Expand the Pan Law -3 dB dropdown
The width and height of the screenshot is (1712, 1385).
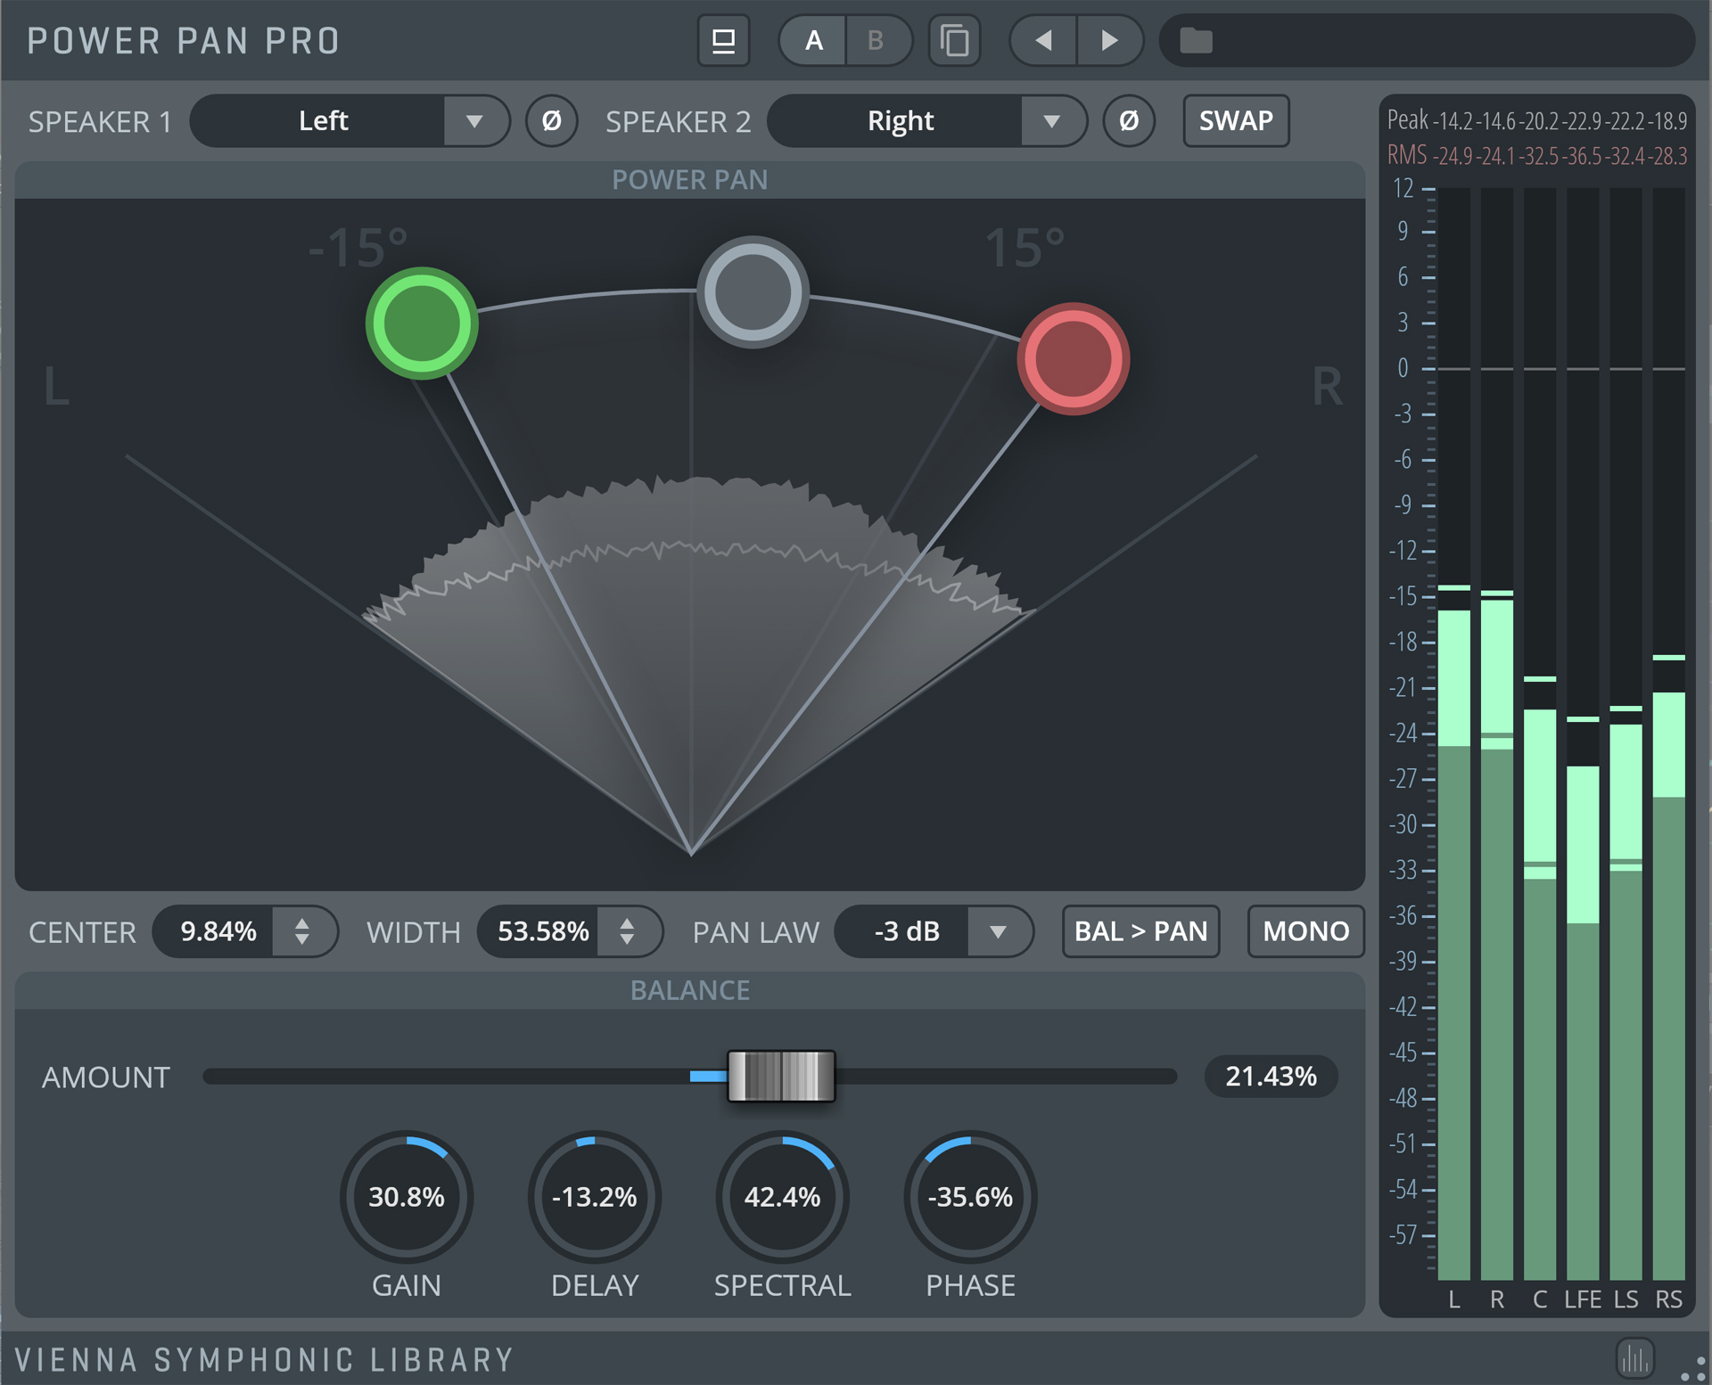point(998,932)
